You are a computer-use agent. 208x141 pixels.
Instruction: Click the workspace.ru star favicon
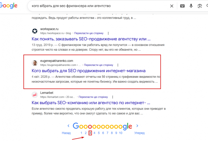(x=35, y=31)
